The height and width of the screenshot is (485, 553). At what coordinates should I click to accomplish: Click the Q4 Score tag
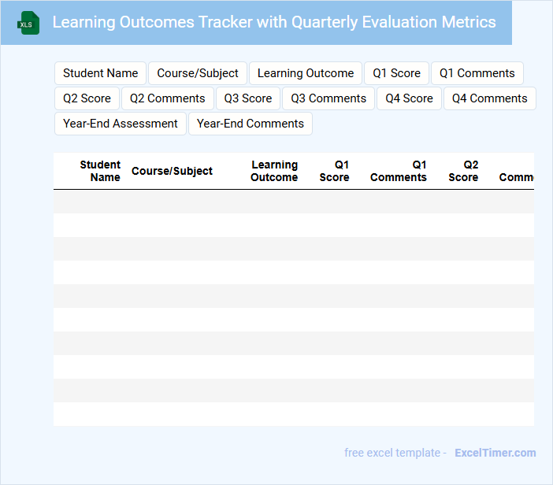[x=409, y=98]
